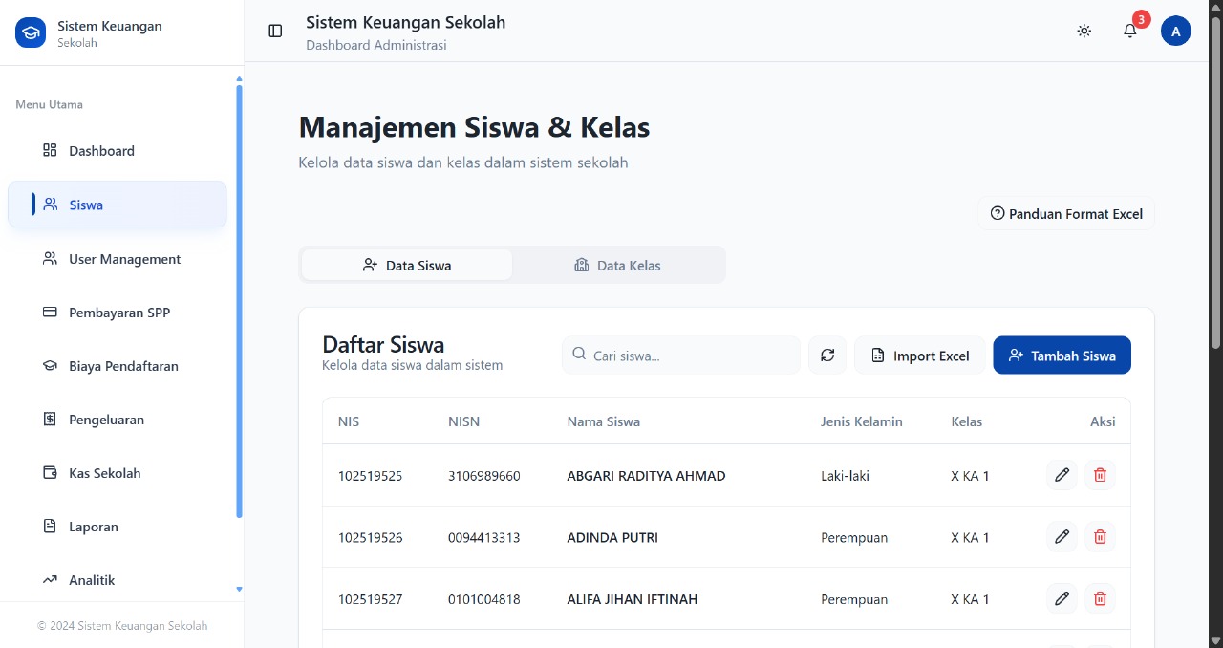Edit ADINDA PUTRI with pencil icon
This screenshot has width=1223, height=648.
(x=1062, y=537)
